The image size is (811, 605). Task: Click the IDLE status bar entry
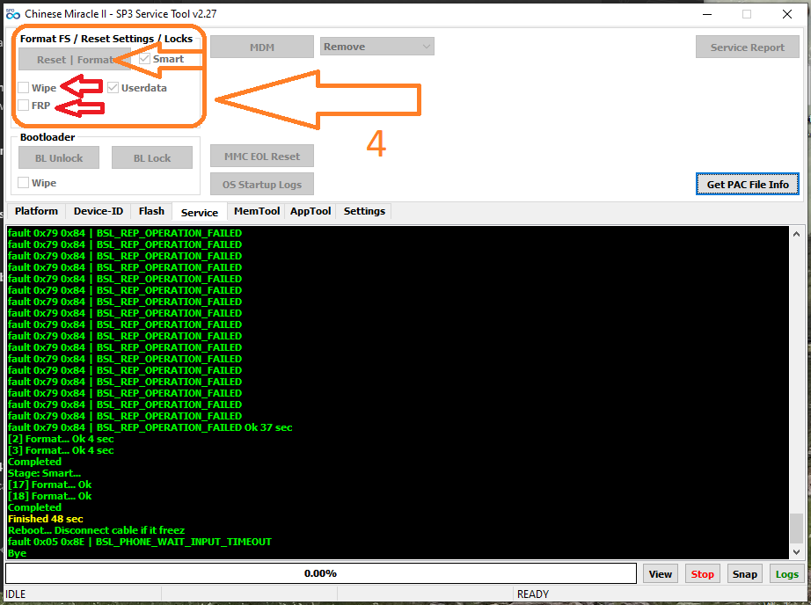[16, 594]
